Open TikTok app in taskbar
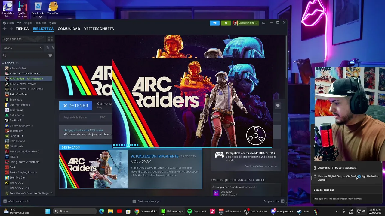The image size is (385, 216). pyautogui.click(x=212, y=211)
